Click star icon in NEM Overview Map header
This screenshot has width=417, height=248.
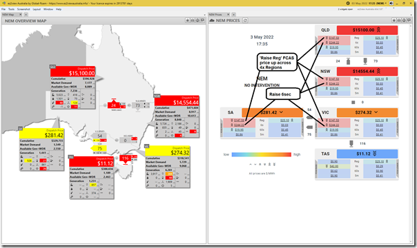pos(188,21)
